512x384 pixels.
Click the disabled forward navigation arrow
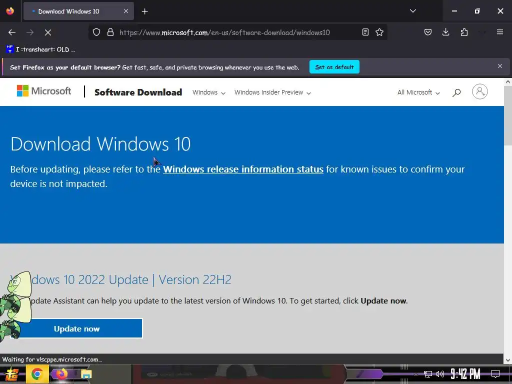30,32
